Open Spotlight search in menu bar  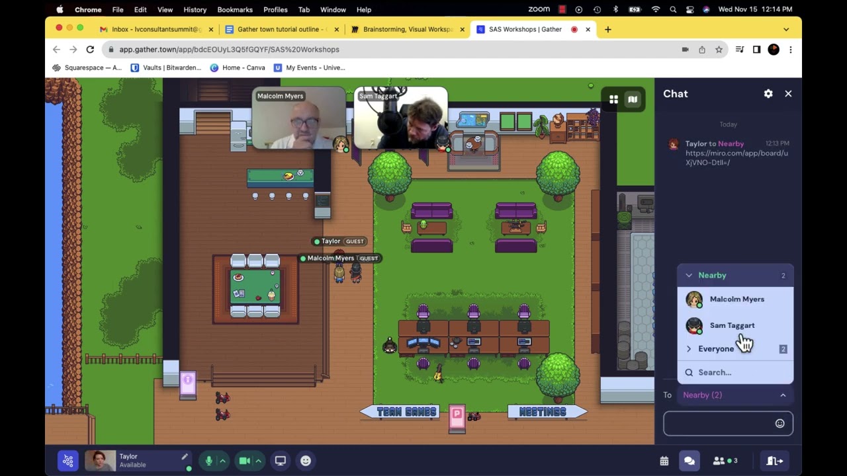tap(673, 10)
